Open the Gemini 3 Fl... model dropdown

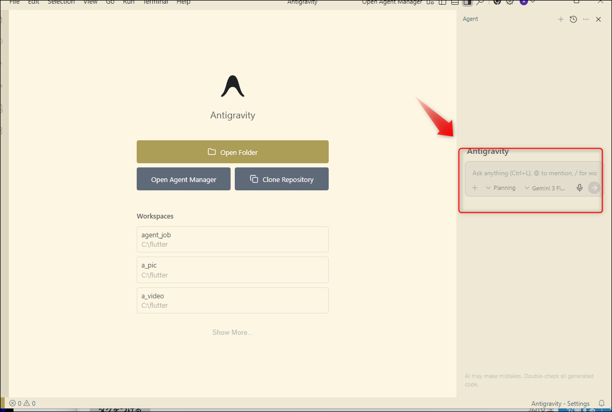click(x=545, y=188)
